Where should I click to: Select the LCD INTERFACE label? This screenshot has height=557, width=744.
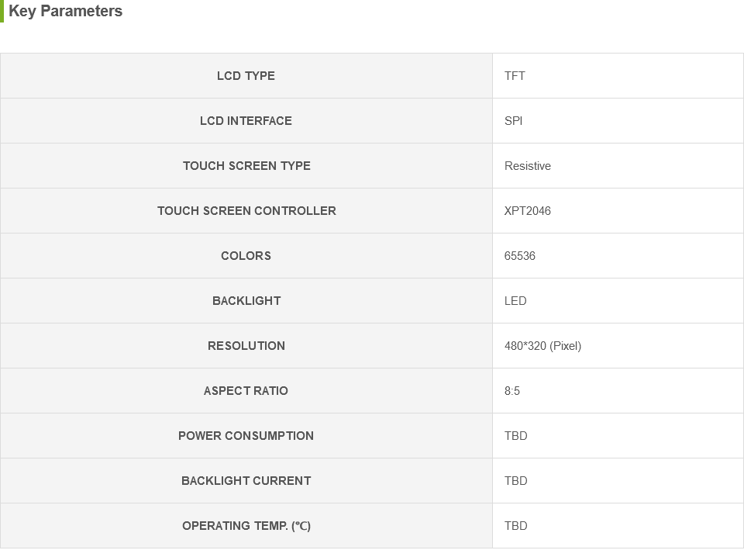tap(246, 121)
